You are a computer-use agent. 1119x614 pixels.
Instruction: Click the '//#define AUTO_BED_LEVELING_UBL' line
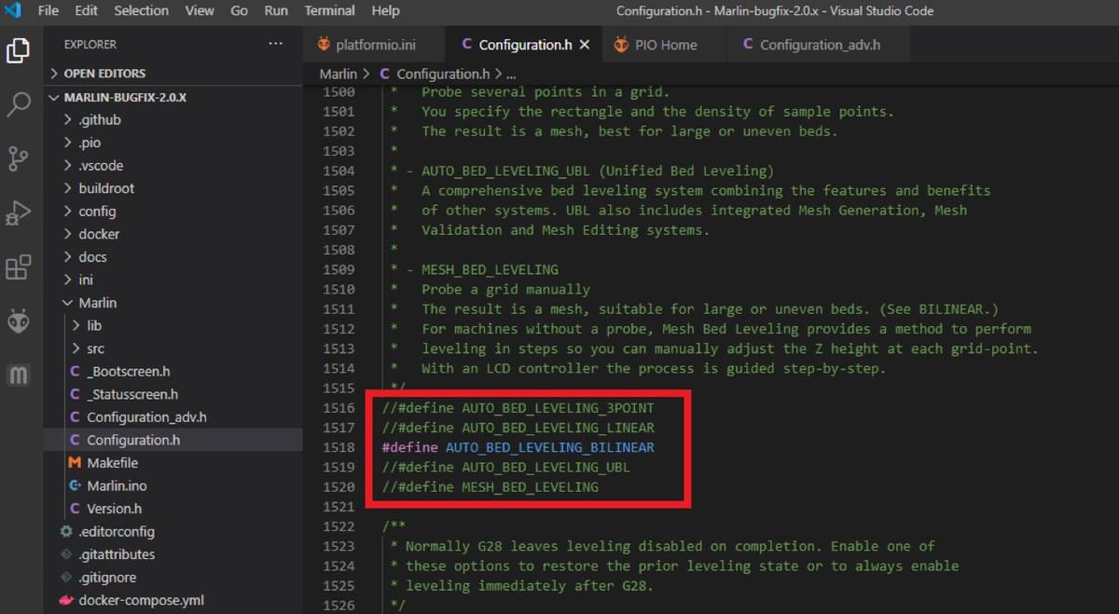click(x=505, y=467)
